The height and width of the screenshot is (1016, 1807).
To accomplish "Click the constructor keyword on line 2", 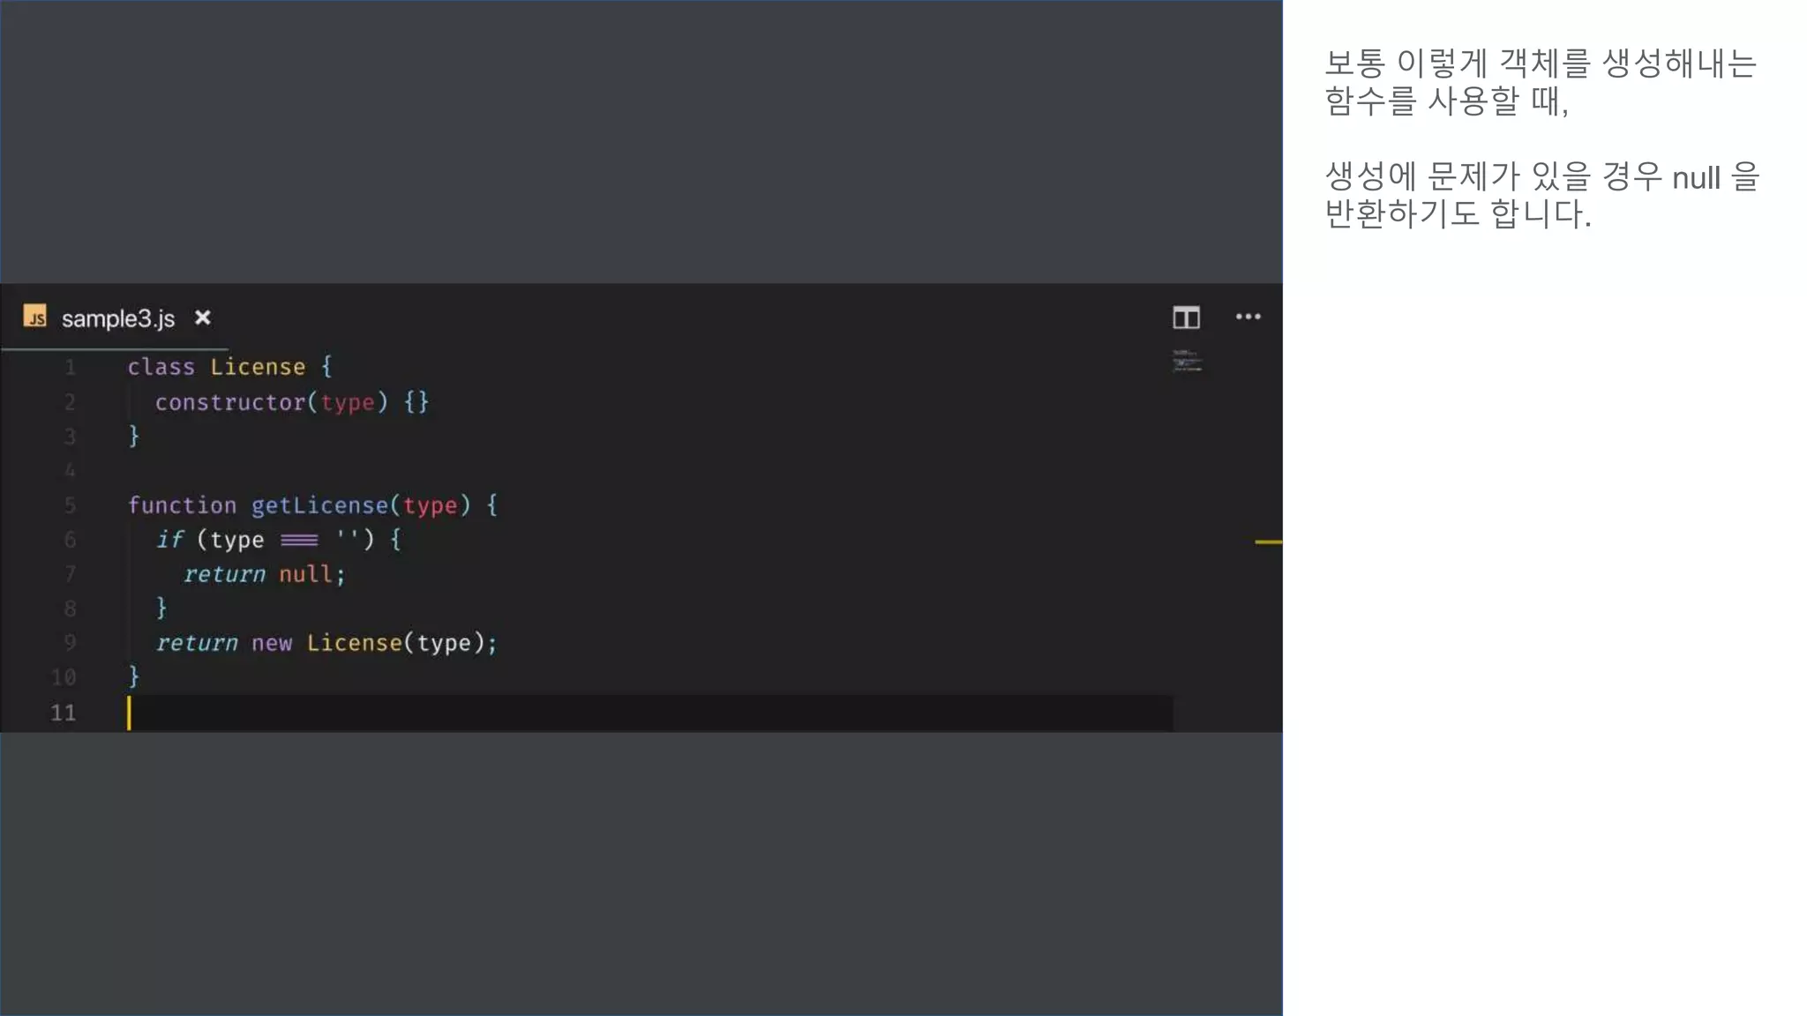I will point(230,402).
